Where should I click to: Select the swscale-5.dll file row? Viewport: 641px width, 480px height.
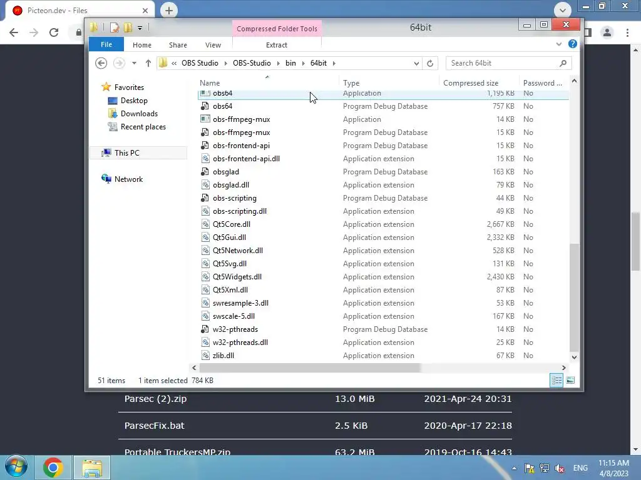click(x=383, y=316)
